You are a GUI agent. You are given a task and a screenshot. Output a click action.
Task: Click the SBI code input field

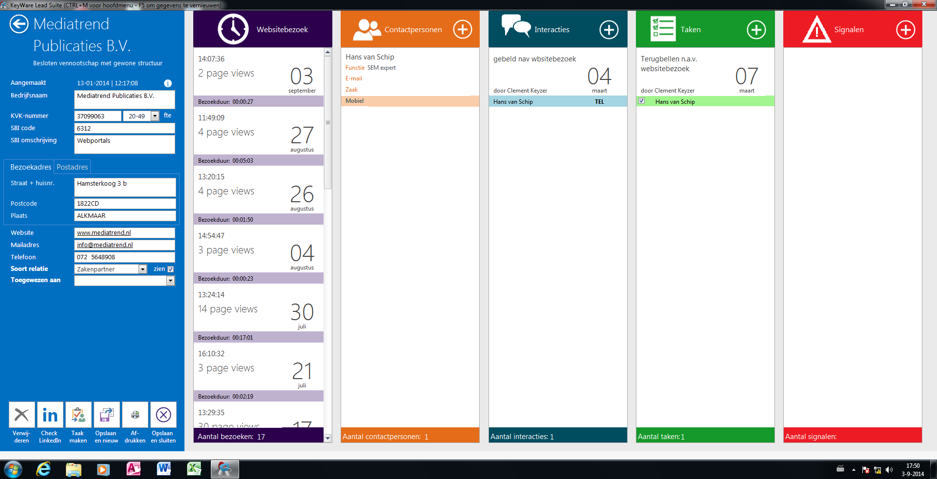click(124, 128)
